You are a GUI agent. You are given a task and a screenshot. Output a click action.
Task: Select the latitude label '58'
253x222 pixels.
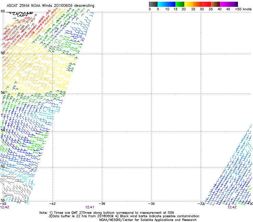tap(3, 53)
